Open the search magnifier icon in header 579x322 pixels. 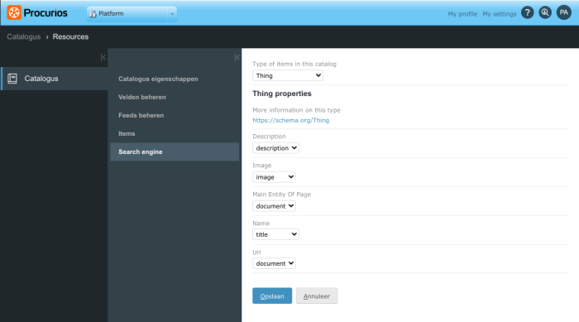(545, 12)
